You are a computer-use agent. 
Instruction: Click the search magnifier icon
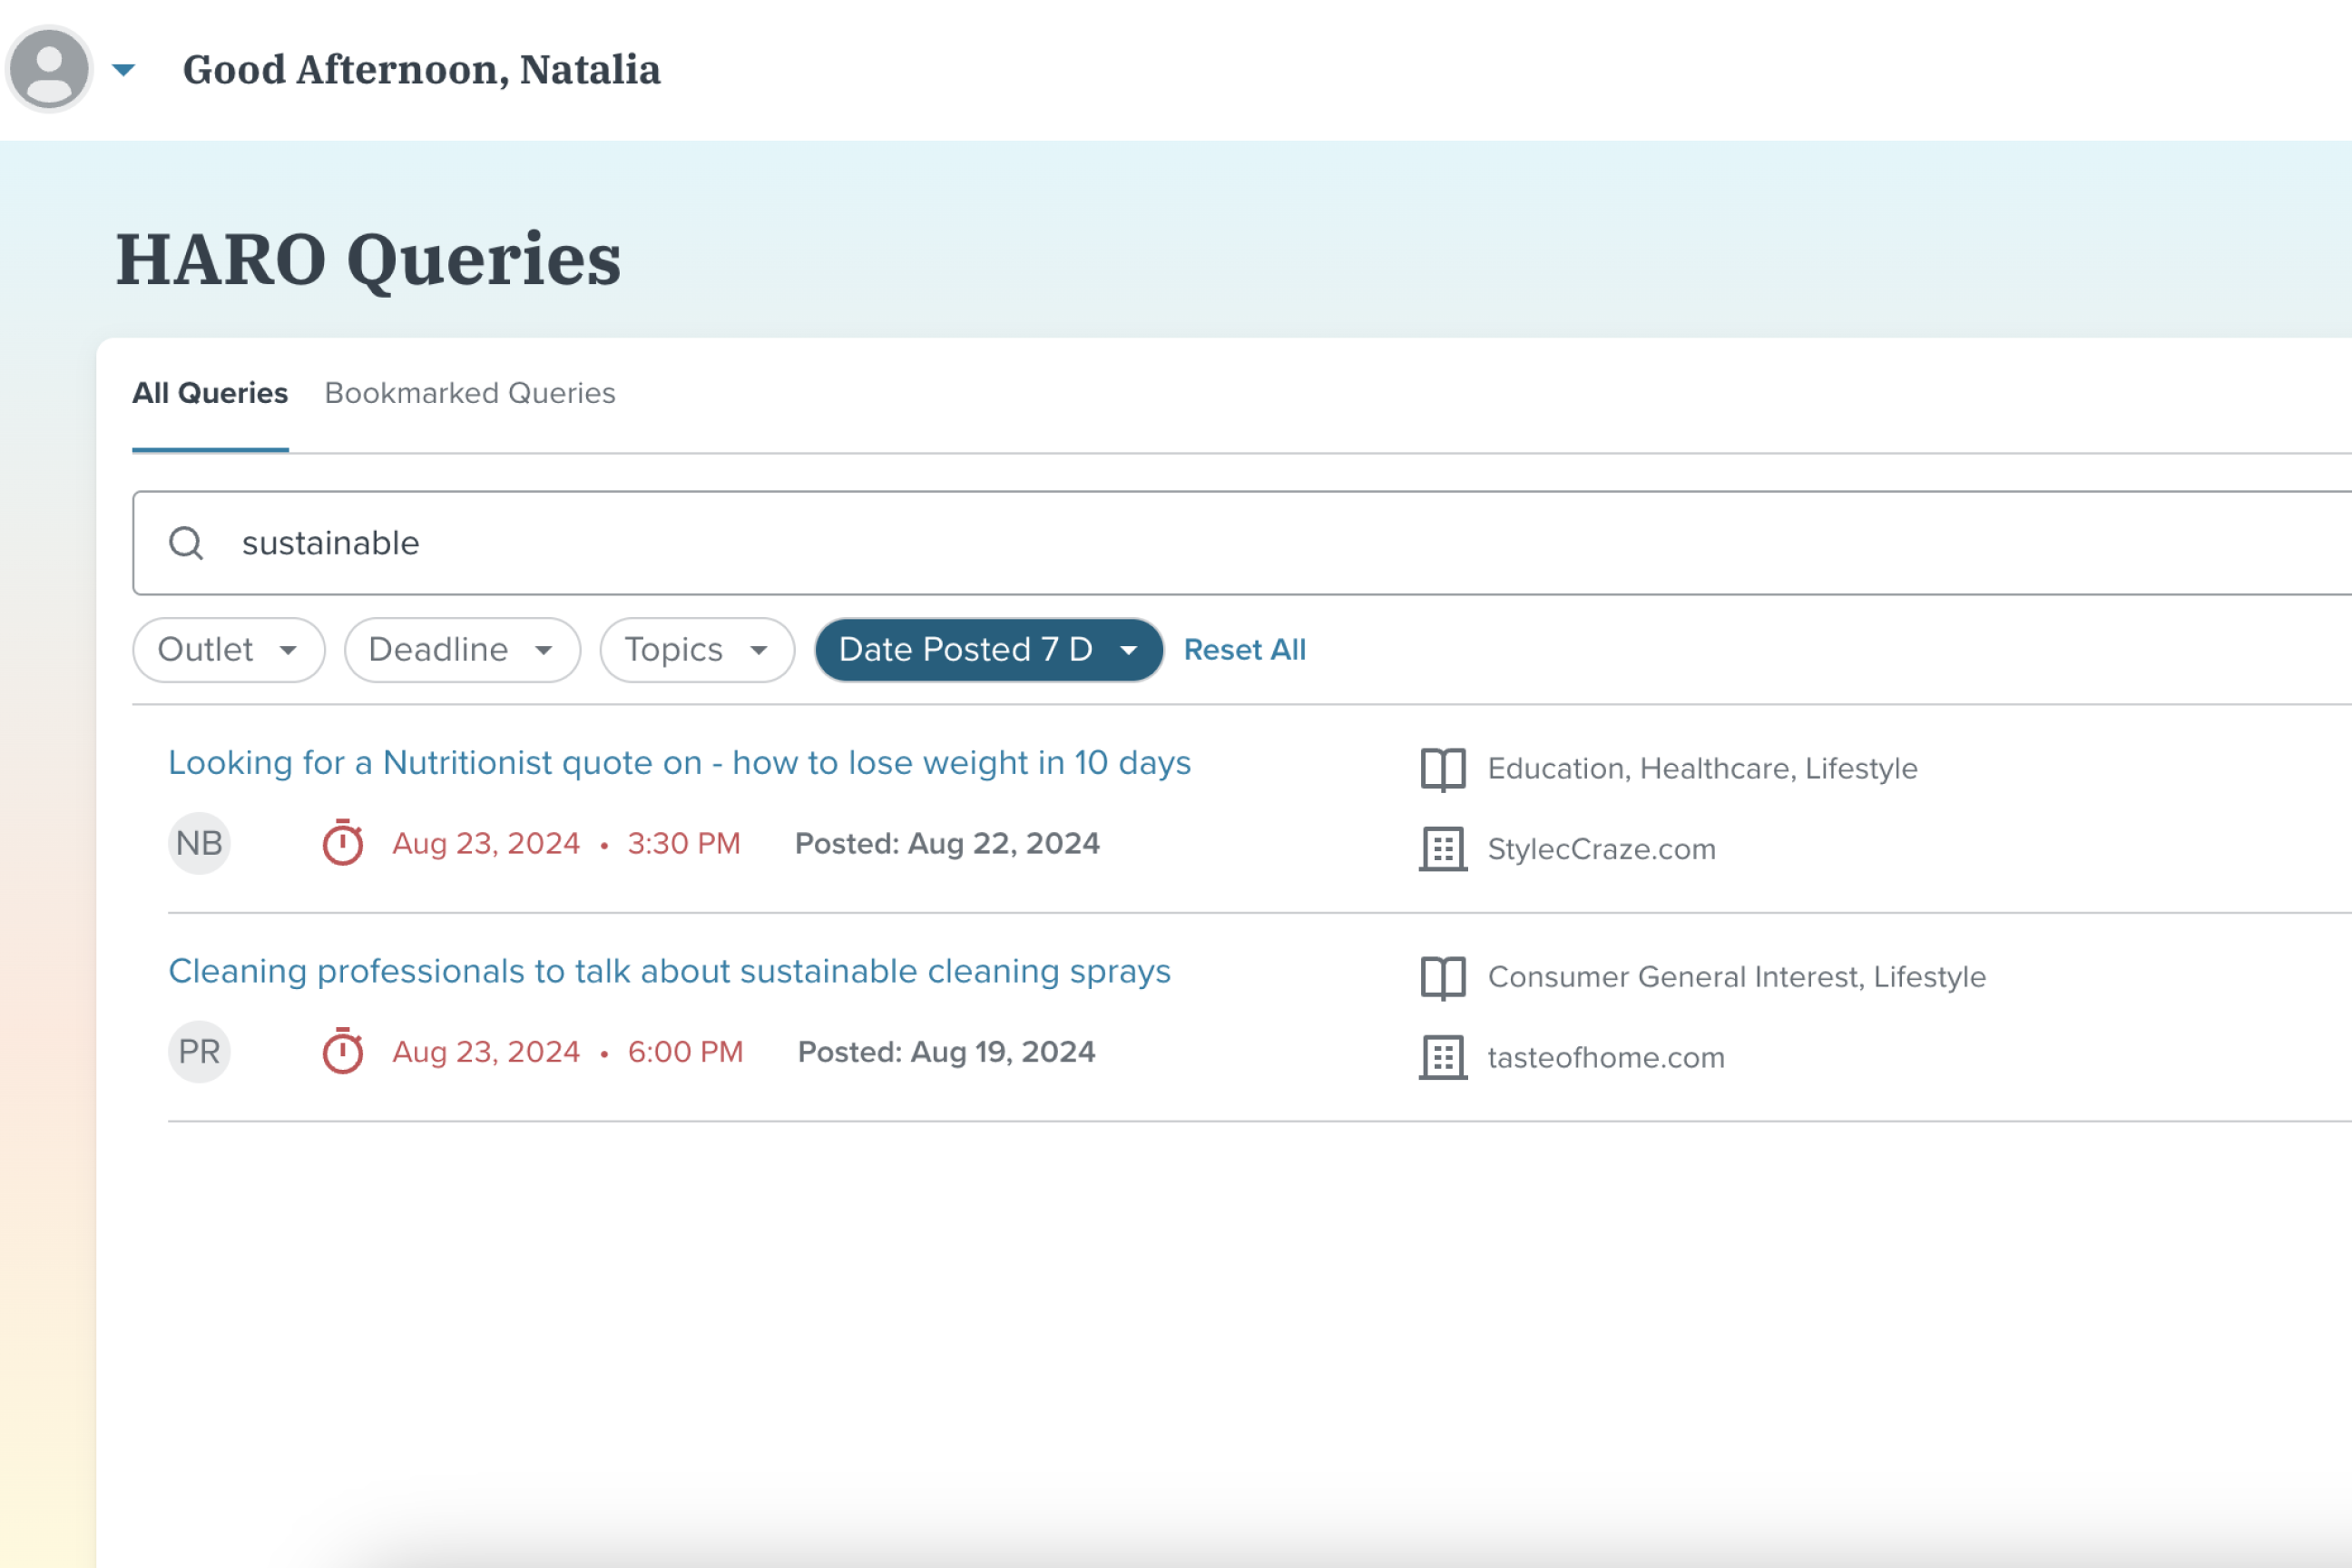pos(186,543)
